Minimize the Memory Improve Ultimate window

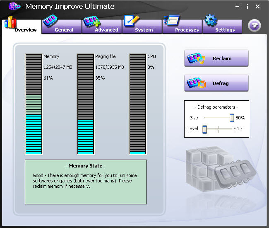tap(237, 7)
